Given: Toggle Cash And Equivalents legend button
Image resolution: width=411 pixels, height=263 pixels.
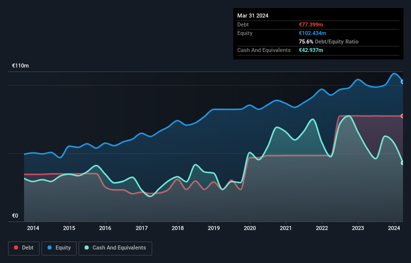Looking at the screenshot, I should [115, 248].
